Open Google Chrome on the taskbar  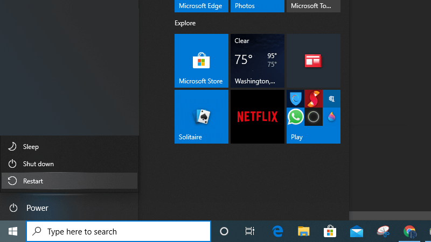click(x=409, y=231)
